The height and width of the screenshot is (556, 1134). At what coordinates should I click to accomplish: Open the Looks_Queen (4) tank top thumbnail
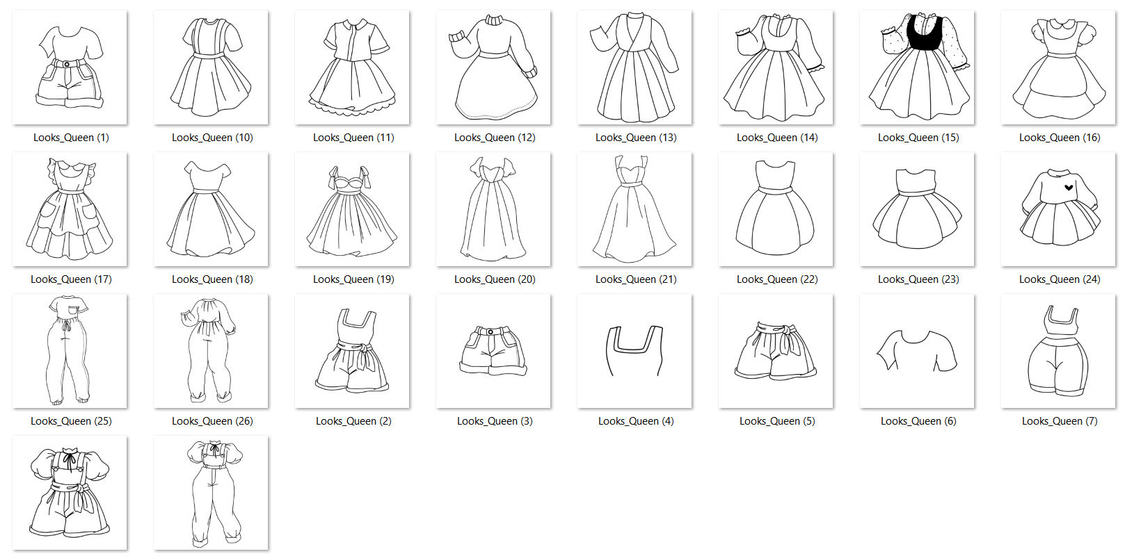(x=634, y=351)
